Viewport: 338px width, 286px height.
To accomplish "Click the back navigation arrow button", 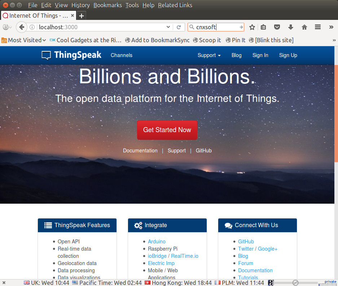I will tap(22, 27).
